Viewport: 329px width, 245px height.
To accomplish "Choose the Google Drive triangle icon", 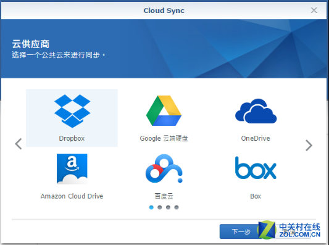I will pos(164,110).
